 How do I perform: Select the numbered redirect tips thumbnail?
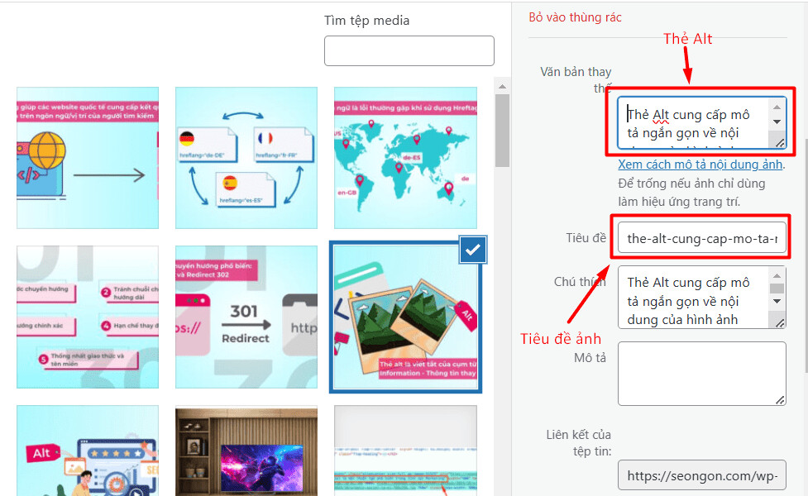[88, 317]
